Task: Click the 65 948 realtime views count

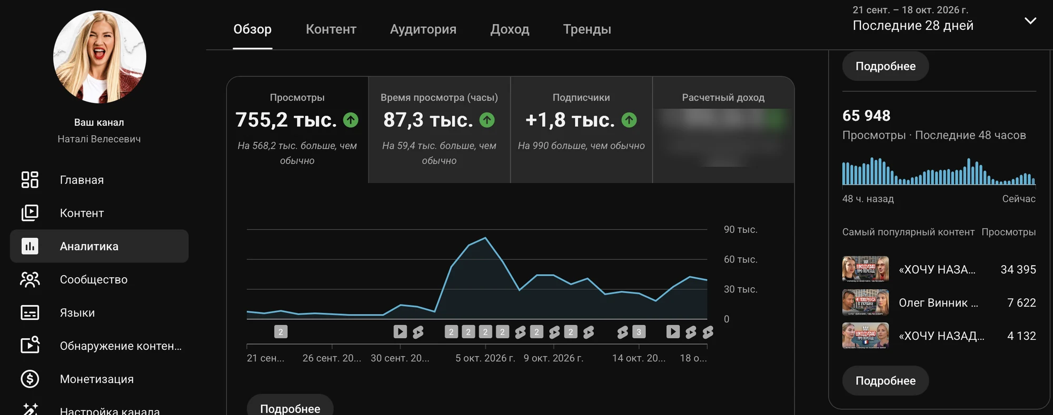Action: pos(867,116)
